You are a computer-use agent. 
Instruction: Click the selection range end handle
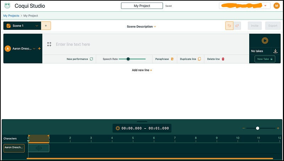pos(48,136)
